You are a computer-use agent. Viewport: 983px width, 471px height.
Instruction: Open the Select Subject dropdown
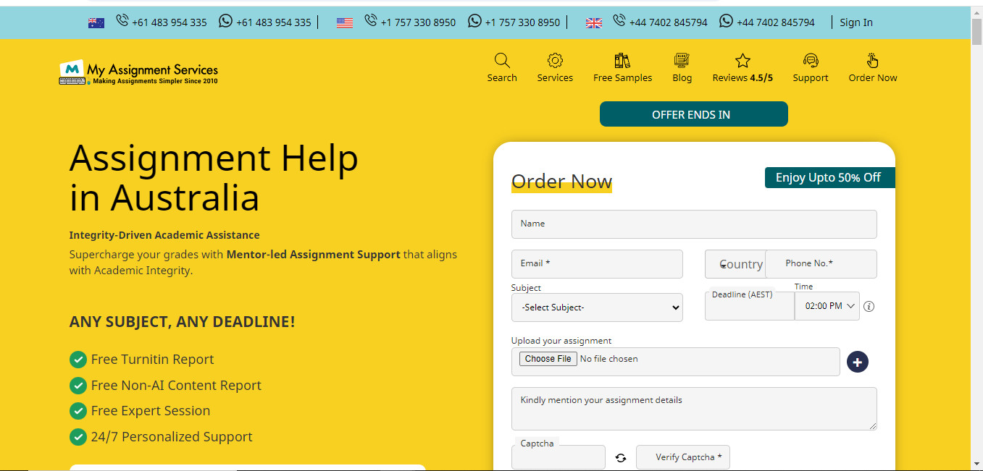[597, 307]
